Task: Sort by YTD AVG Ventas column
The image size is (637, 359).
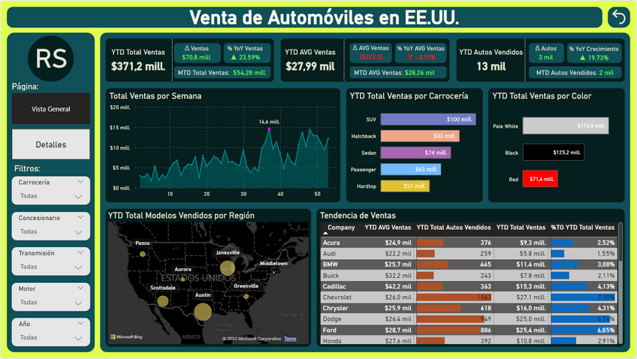Action: click(388, 228)
